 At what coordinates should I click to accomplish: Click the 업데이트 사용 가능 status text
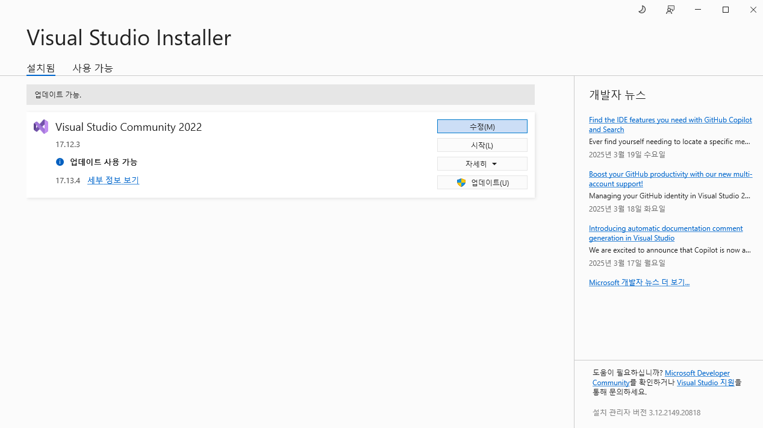[x=104, y=162]
